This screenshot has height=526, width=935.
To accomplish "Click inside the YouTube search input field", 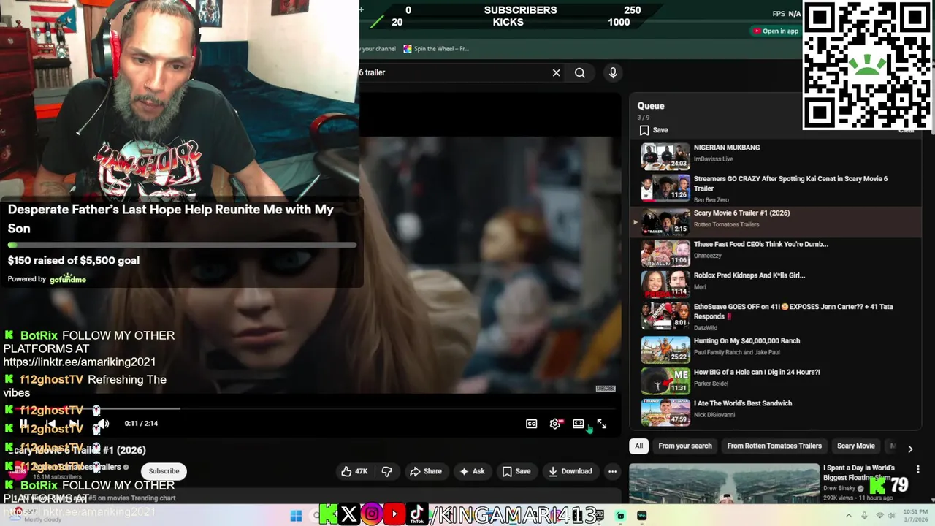I will click(x=453, y=72).
